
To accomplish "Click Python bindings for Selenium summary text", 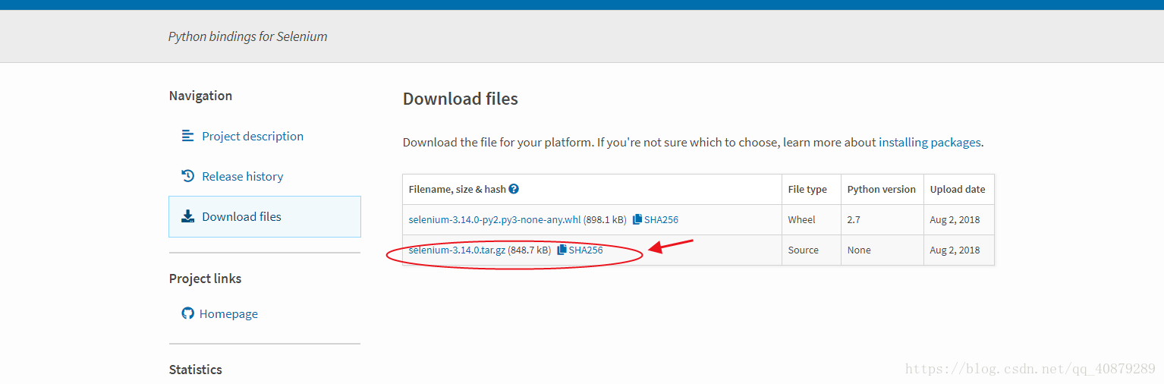I will (248, 37).
